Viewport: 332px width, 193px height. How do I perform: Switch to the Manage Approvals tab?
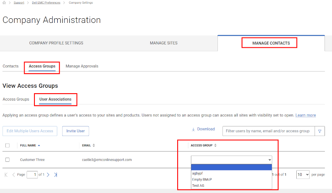tap(82, 66)
